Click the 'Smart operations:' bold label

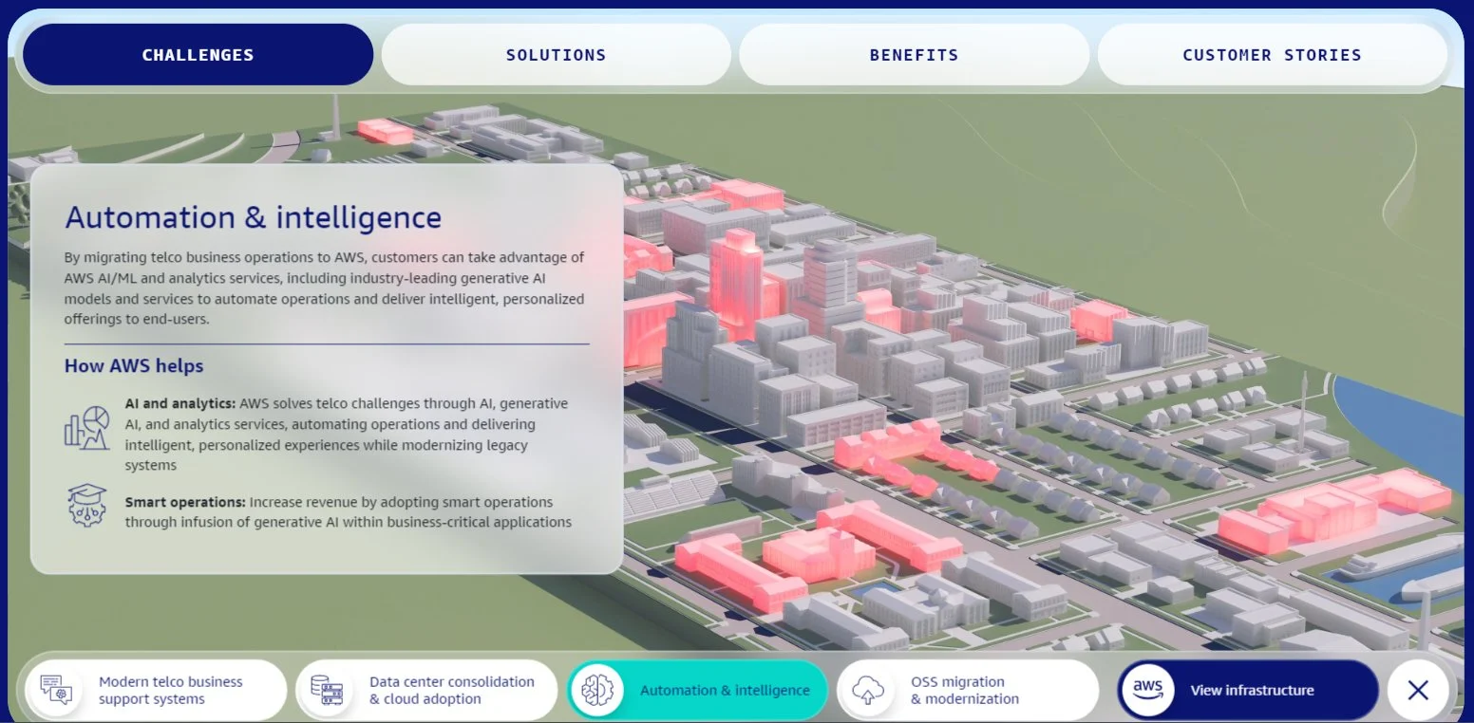point(185,502)
